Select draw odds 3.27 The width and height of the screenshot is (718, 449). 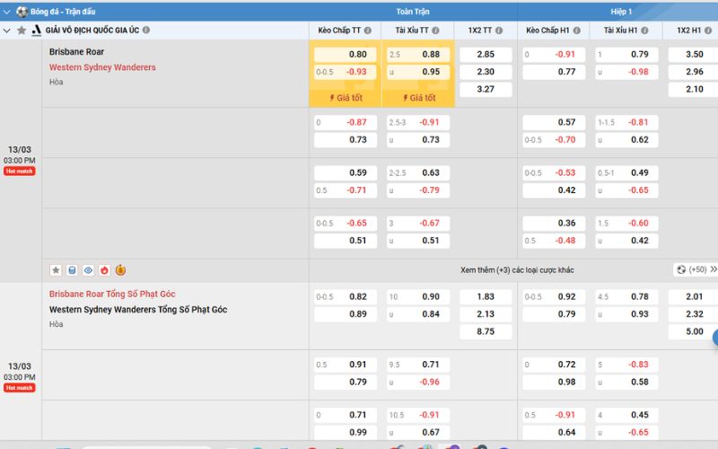(x=486, y=89)
